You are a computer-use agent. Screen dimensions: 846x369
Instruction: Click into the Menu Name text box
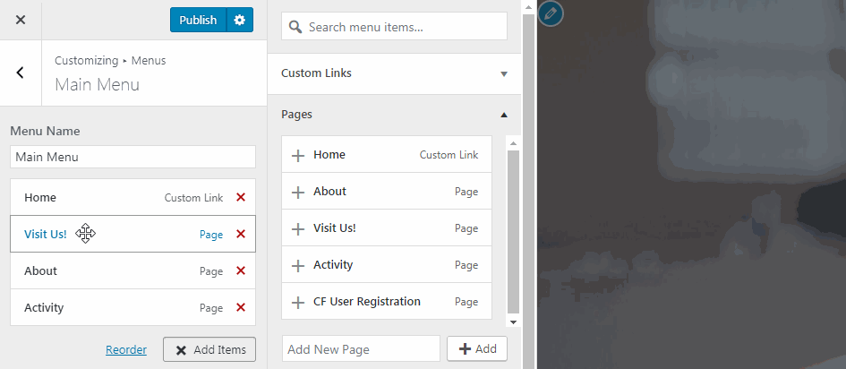point(132,157)
